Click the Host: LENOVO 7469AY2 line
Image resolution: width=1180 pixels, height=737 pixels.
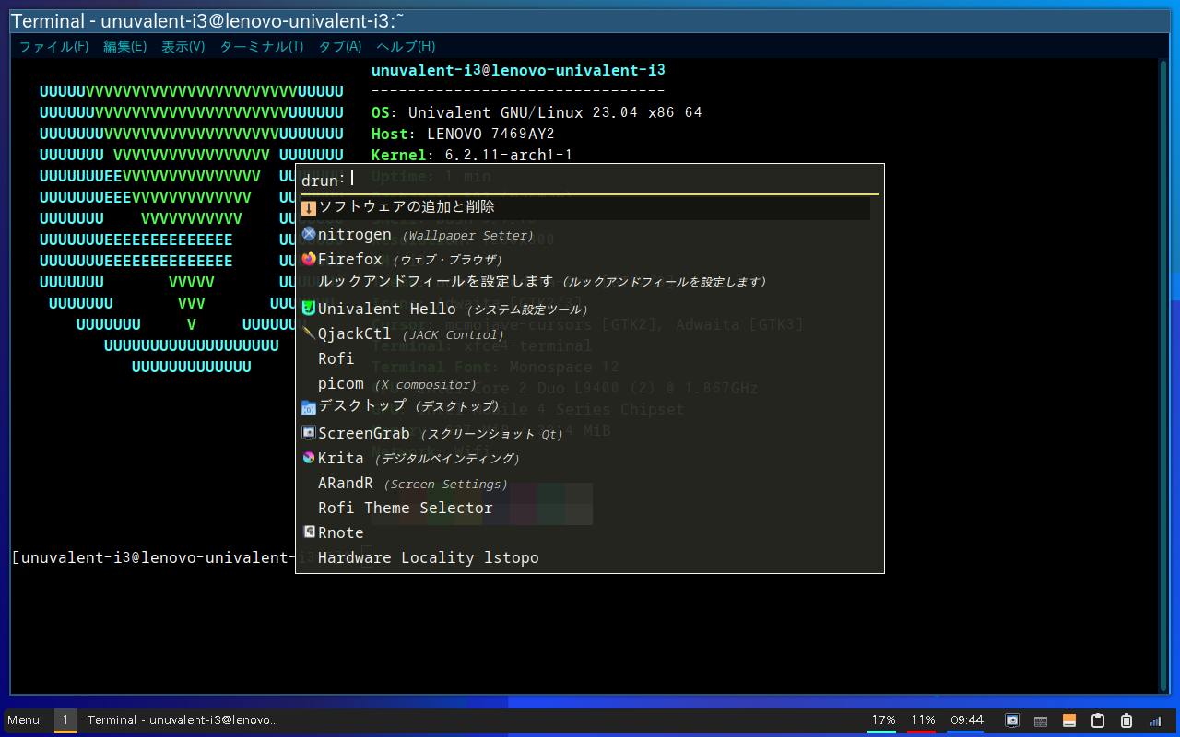[463, 134]
